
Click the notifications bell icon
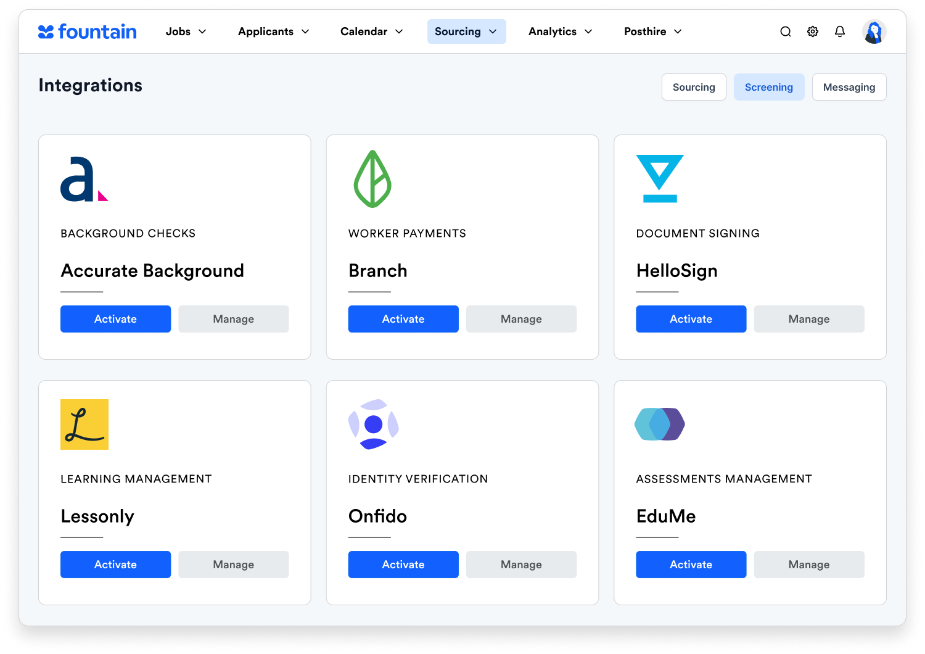[x=840, y=31]
